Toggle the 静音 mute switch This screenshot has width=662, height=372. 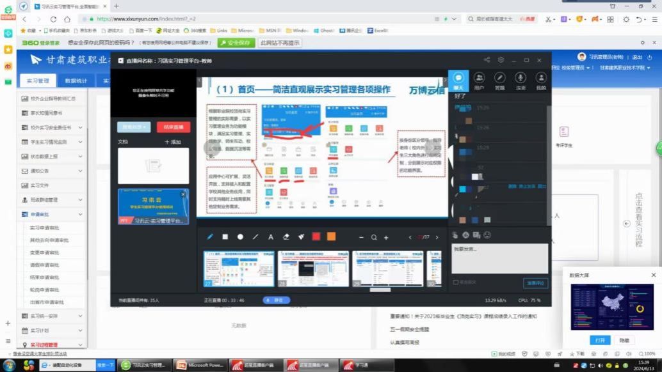pos(277,300)
